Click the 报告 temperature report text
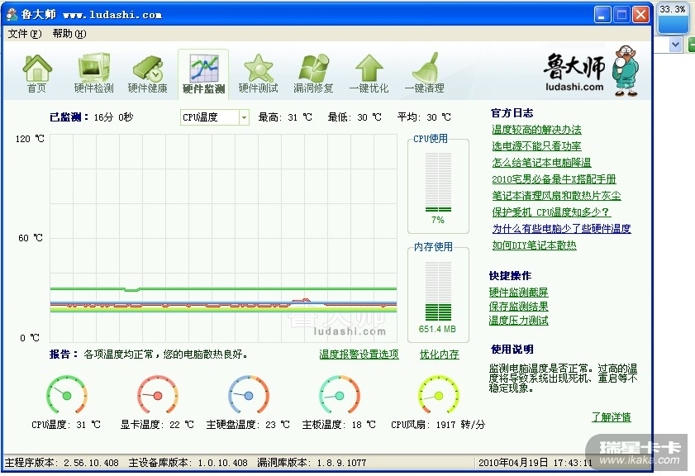695x476 pixels. click(x=149, y=355)
